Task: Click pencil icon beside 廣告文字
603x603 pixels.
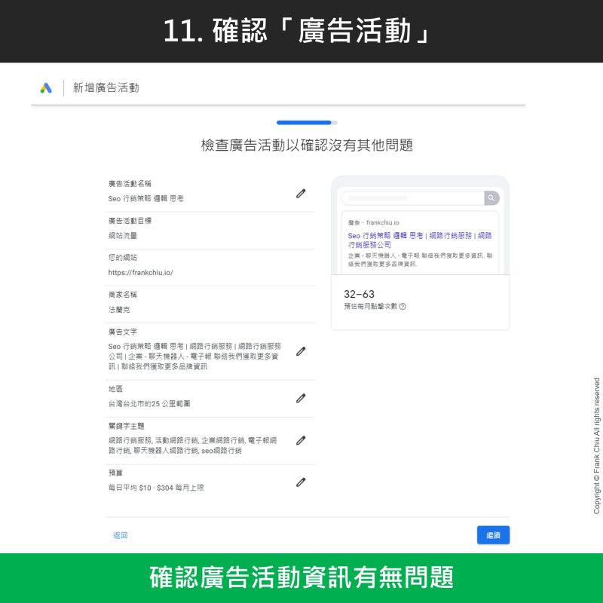Action: [x=301, y=351]
